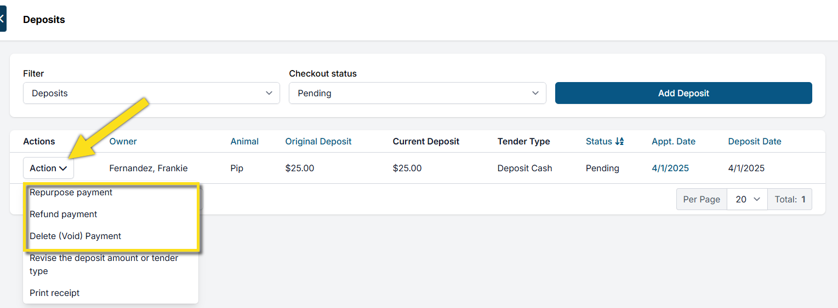
Task: Sort by the Animal column header
Action: (x=244, y=141)
